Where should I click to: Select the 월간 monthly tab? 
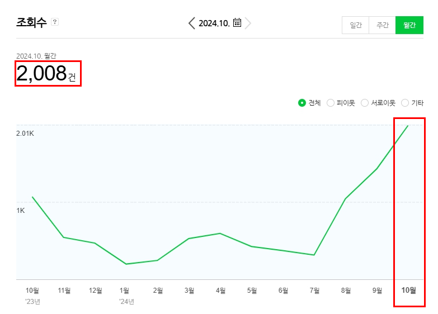point(409,25)
